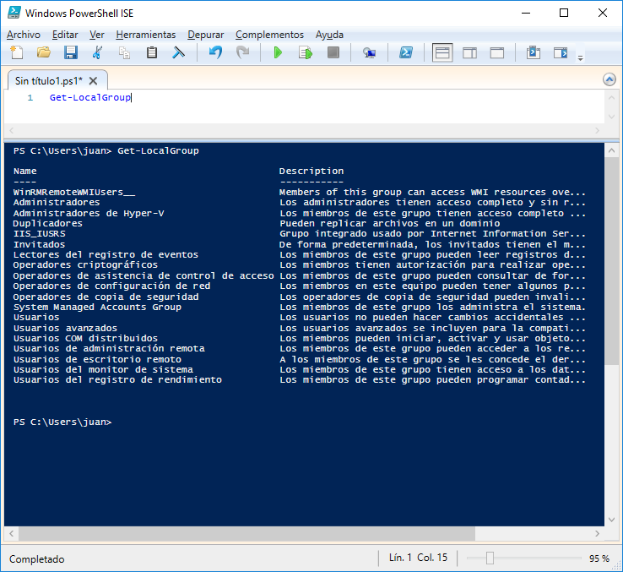Clear the console pane using the toolbar icon
The height and width of the screenshot is (572, 623).
pyautogui.click(x=179, y=53)
